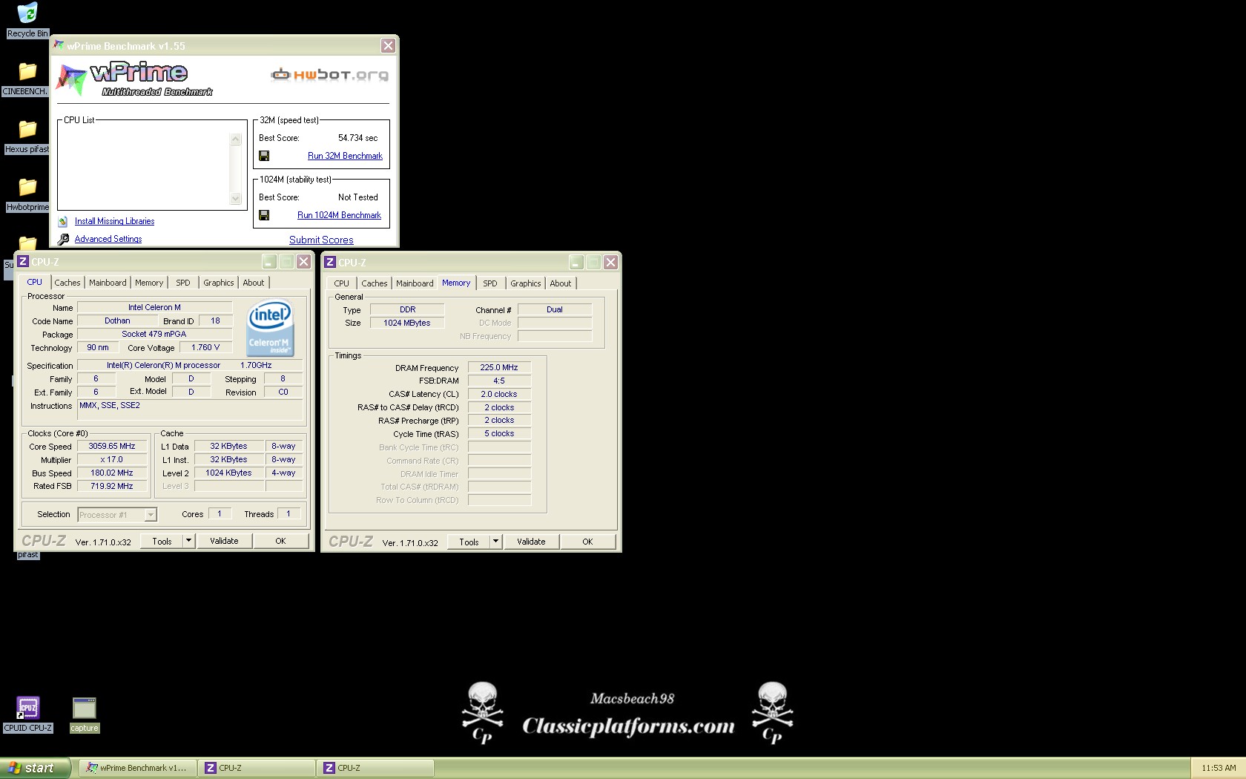
Task: Select SPD tab in left CPU-Z window
Action: click(183, 283)
